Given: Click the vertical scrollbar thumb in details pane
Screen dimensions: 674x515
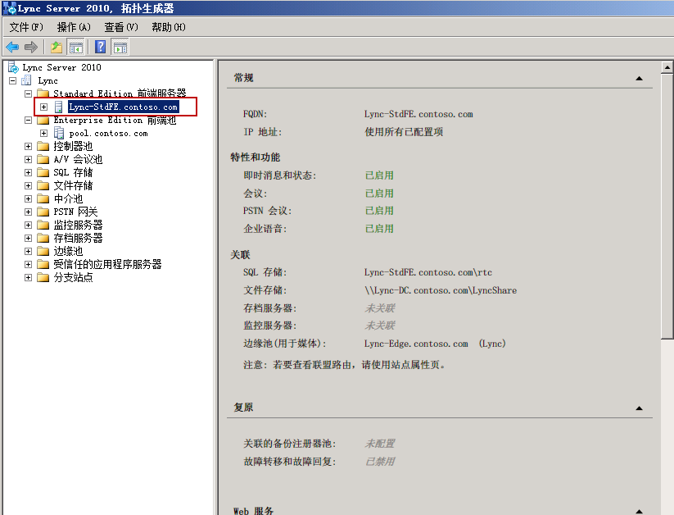Looking at the screenshot, I should (x=667, y=207).
